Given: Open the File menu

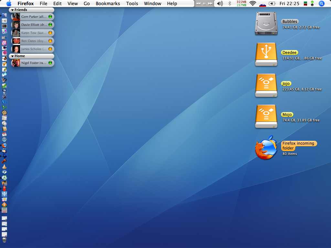Looking at the screenshot, I should [44, 4].
